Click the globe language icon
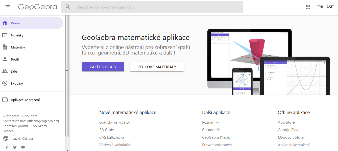Screen dimensions: 338x151 coord(6,138)
